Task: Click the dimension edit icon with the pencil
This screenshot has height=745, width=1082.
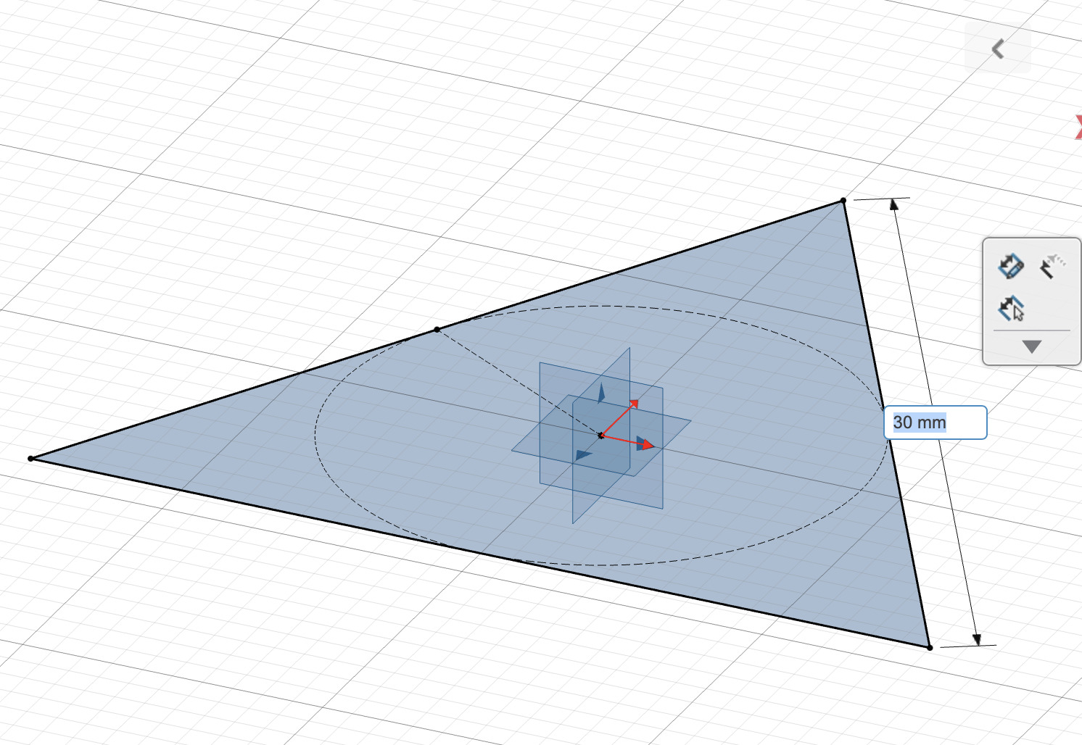Action: (1010, 266)
